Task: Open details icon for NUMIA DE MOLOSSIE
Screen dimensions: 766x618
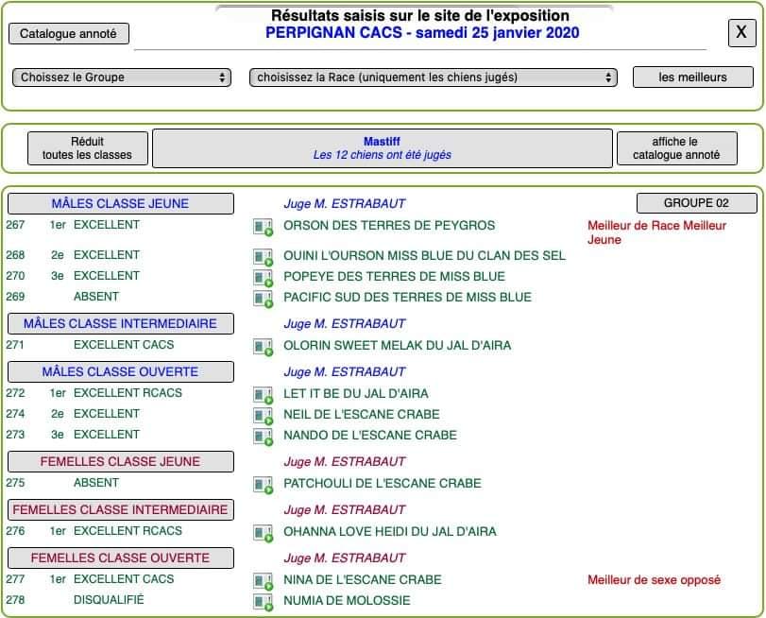Action: (263, 601)
